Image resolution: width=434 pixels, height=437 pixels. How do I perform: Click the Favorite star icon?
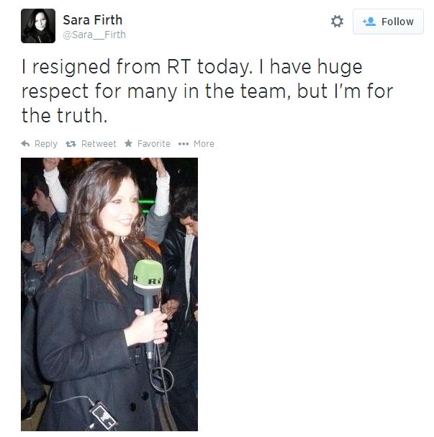(x=128, y=143)
